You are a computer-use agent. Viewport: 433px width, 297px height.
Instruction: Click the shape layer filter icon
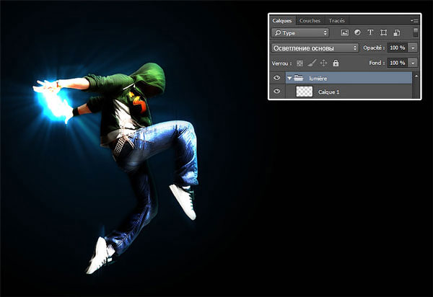click(383, 32)
